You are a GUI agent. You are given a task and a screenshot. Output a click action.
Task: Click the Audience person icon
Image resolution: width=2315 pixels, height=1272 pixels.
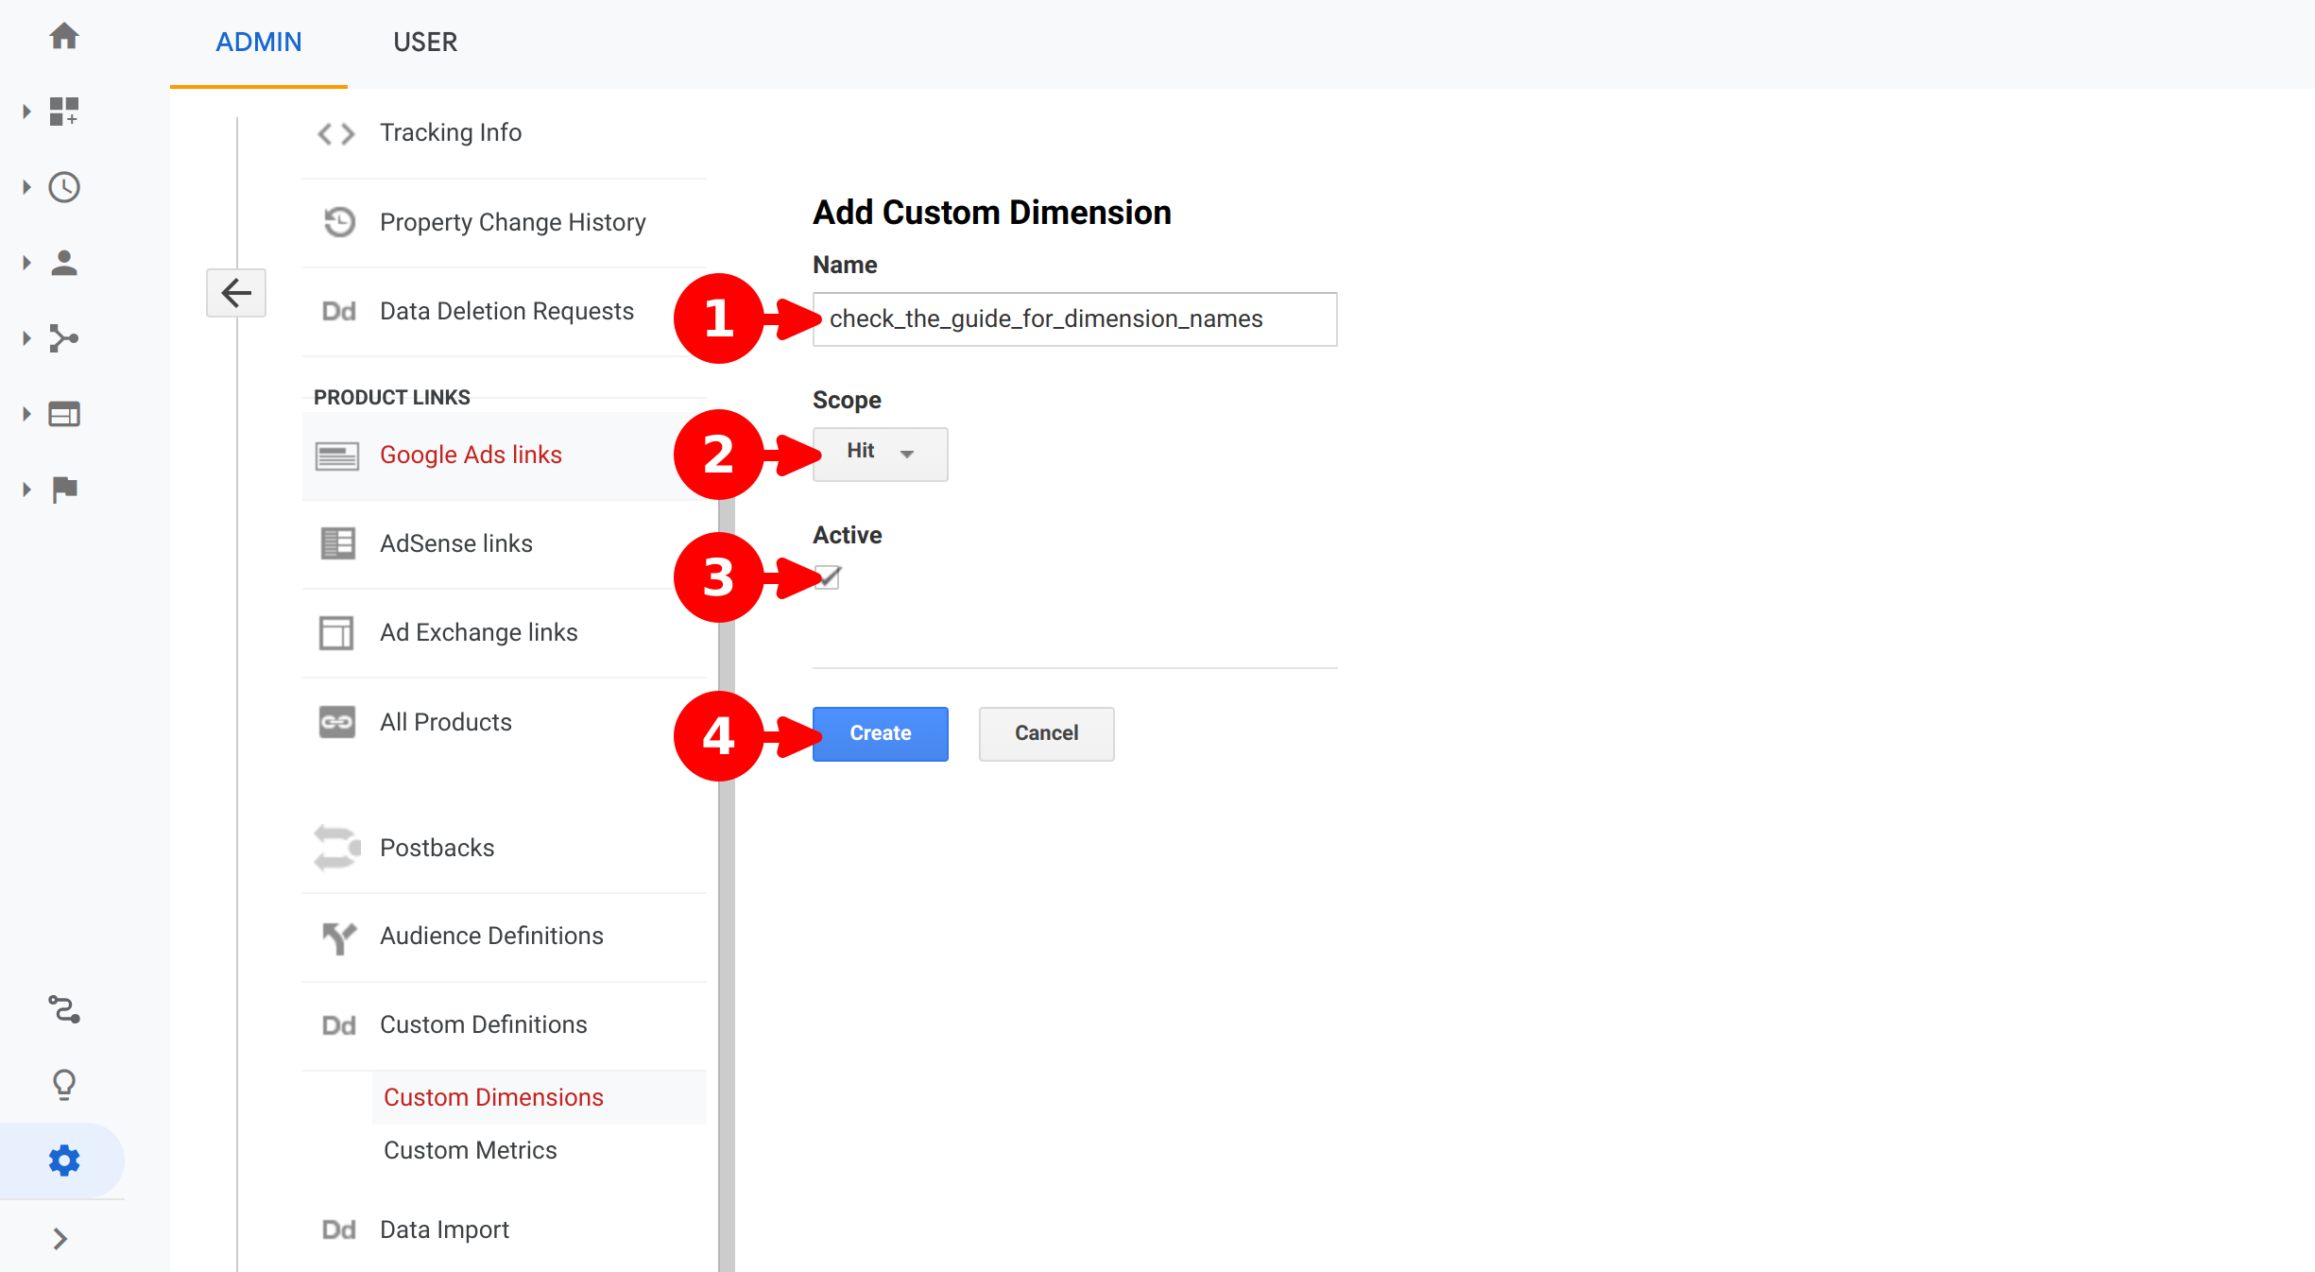(x=64, y=263)
